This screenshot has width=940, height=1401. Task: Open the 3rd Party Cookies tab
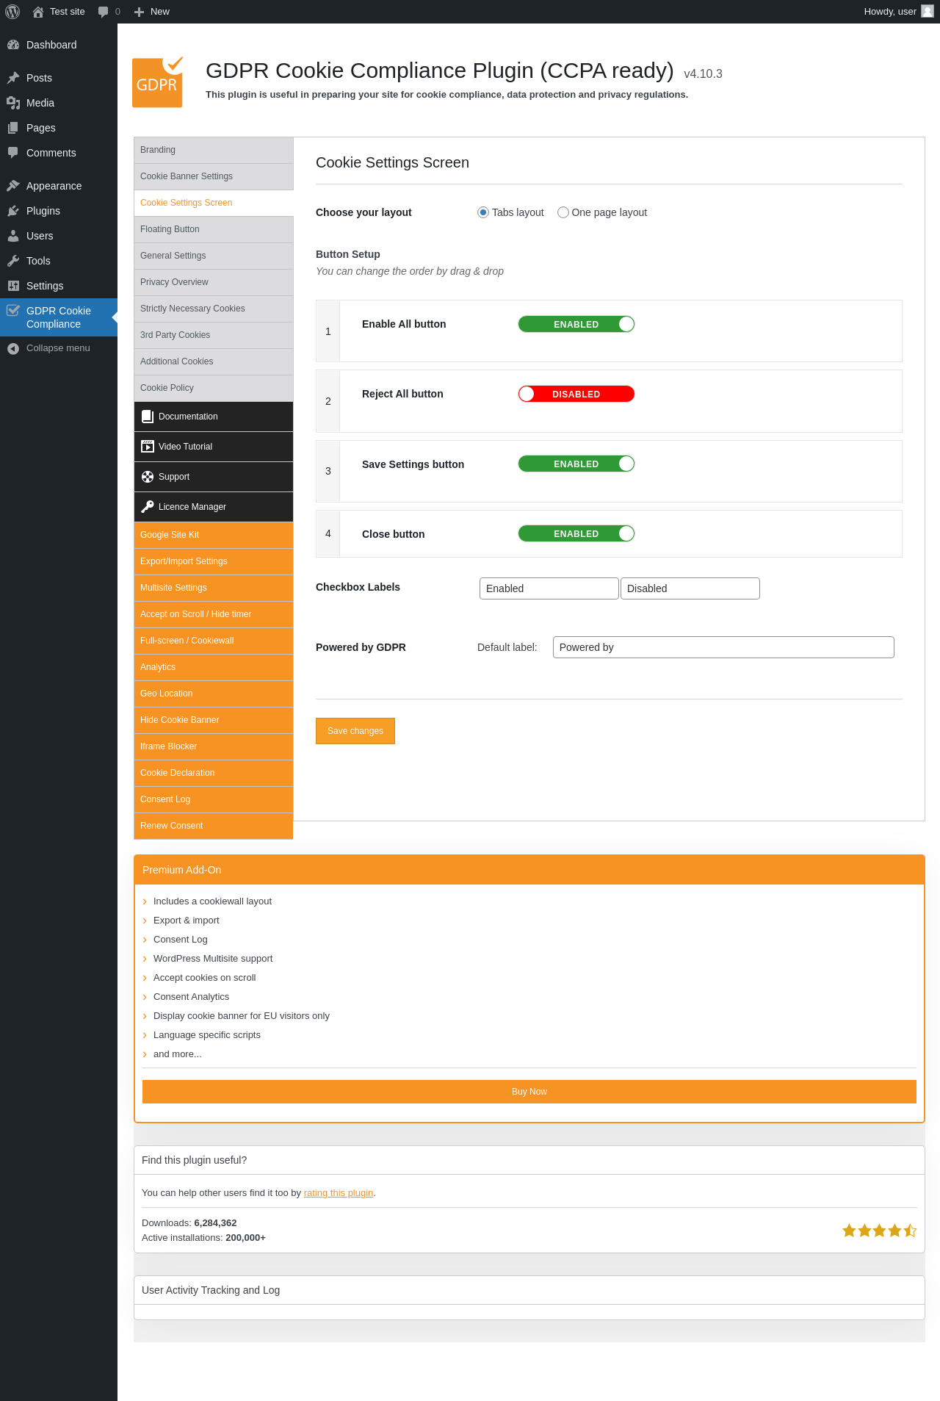[214, 335]
